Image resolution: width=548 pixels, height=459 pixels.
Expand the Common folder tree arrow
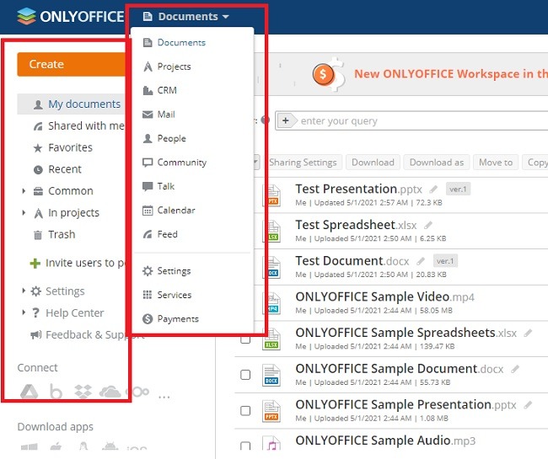pos(24,191)
